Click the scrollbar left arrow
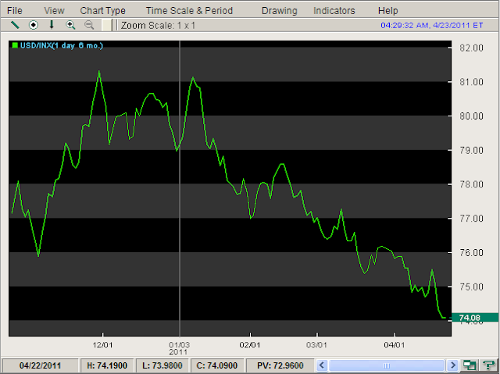 [x=322, y=365]
